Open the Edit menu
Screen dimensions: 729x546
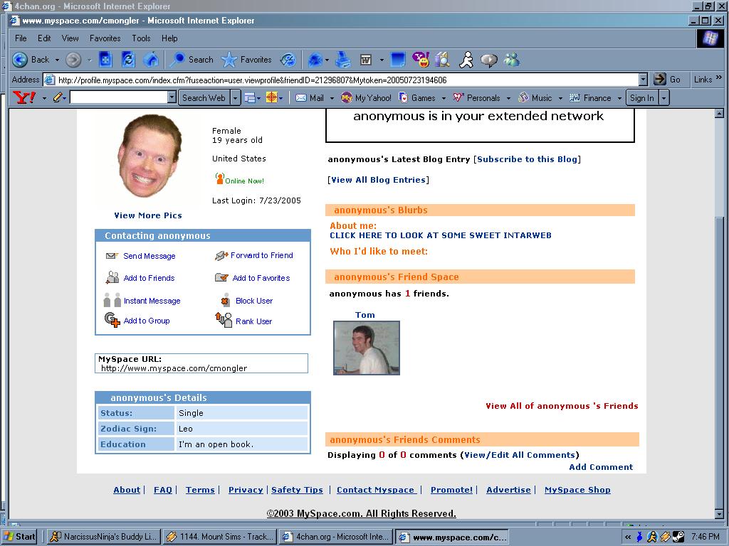[44, 38]
